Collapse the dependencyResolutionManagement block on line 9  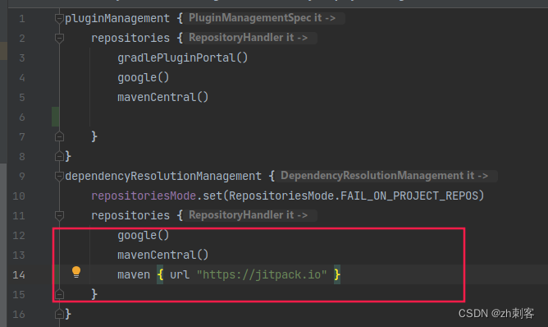[x=59, y=176]
